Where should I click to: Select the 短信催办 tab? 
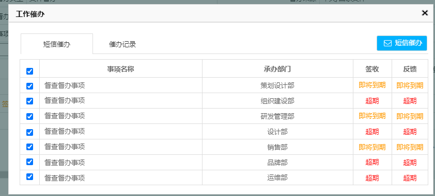click(x=57, y=44)
